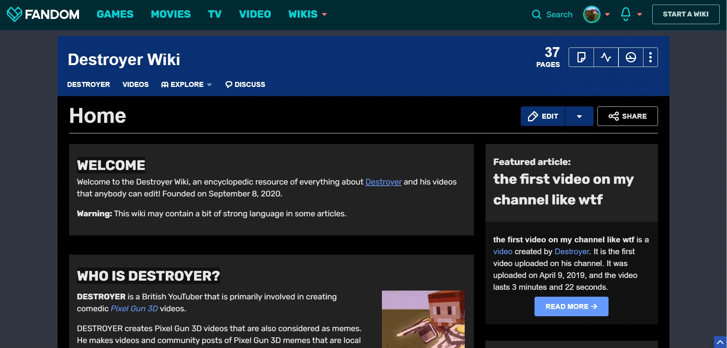Screen dimensions: 727x348
Task: Click the Read More button
Action: 571,307
